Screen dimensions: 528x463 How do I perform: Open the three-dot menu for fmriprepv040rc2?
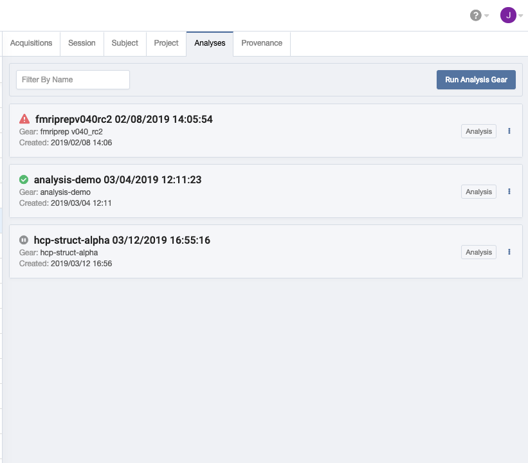click(x=509, y=131)
